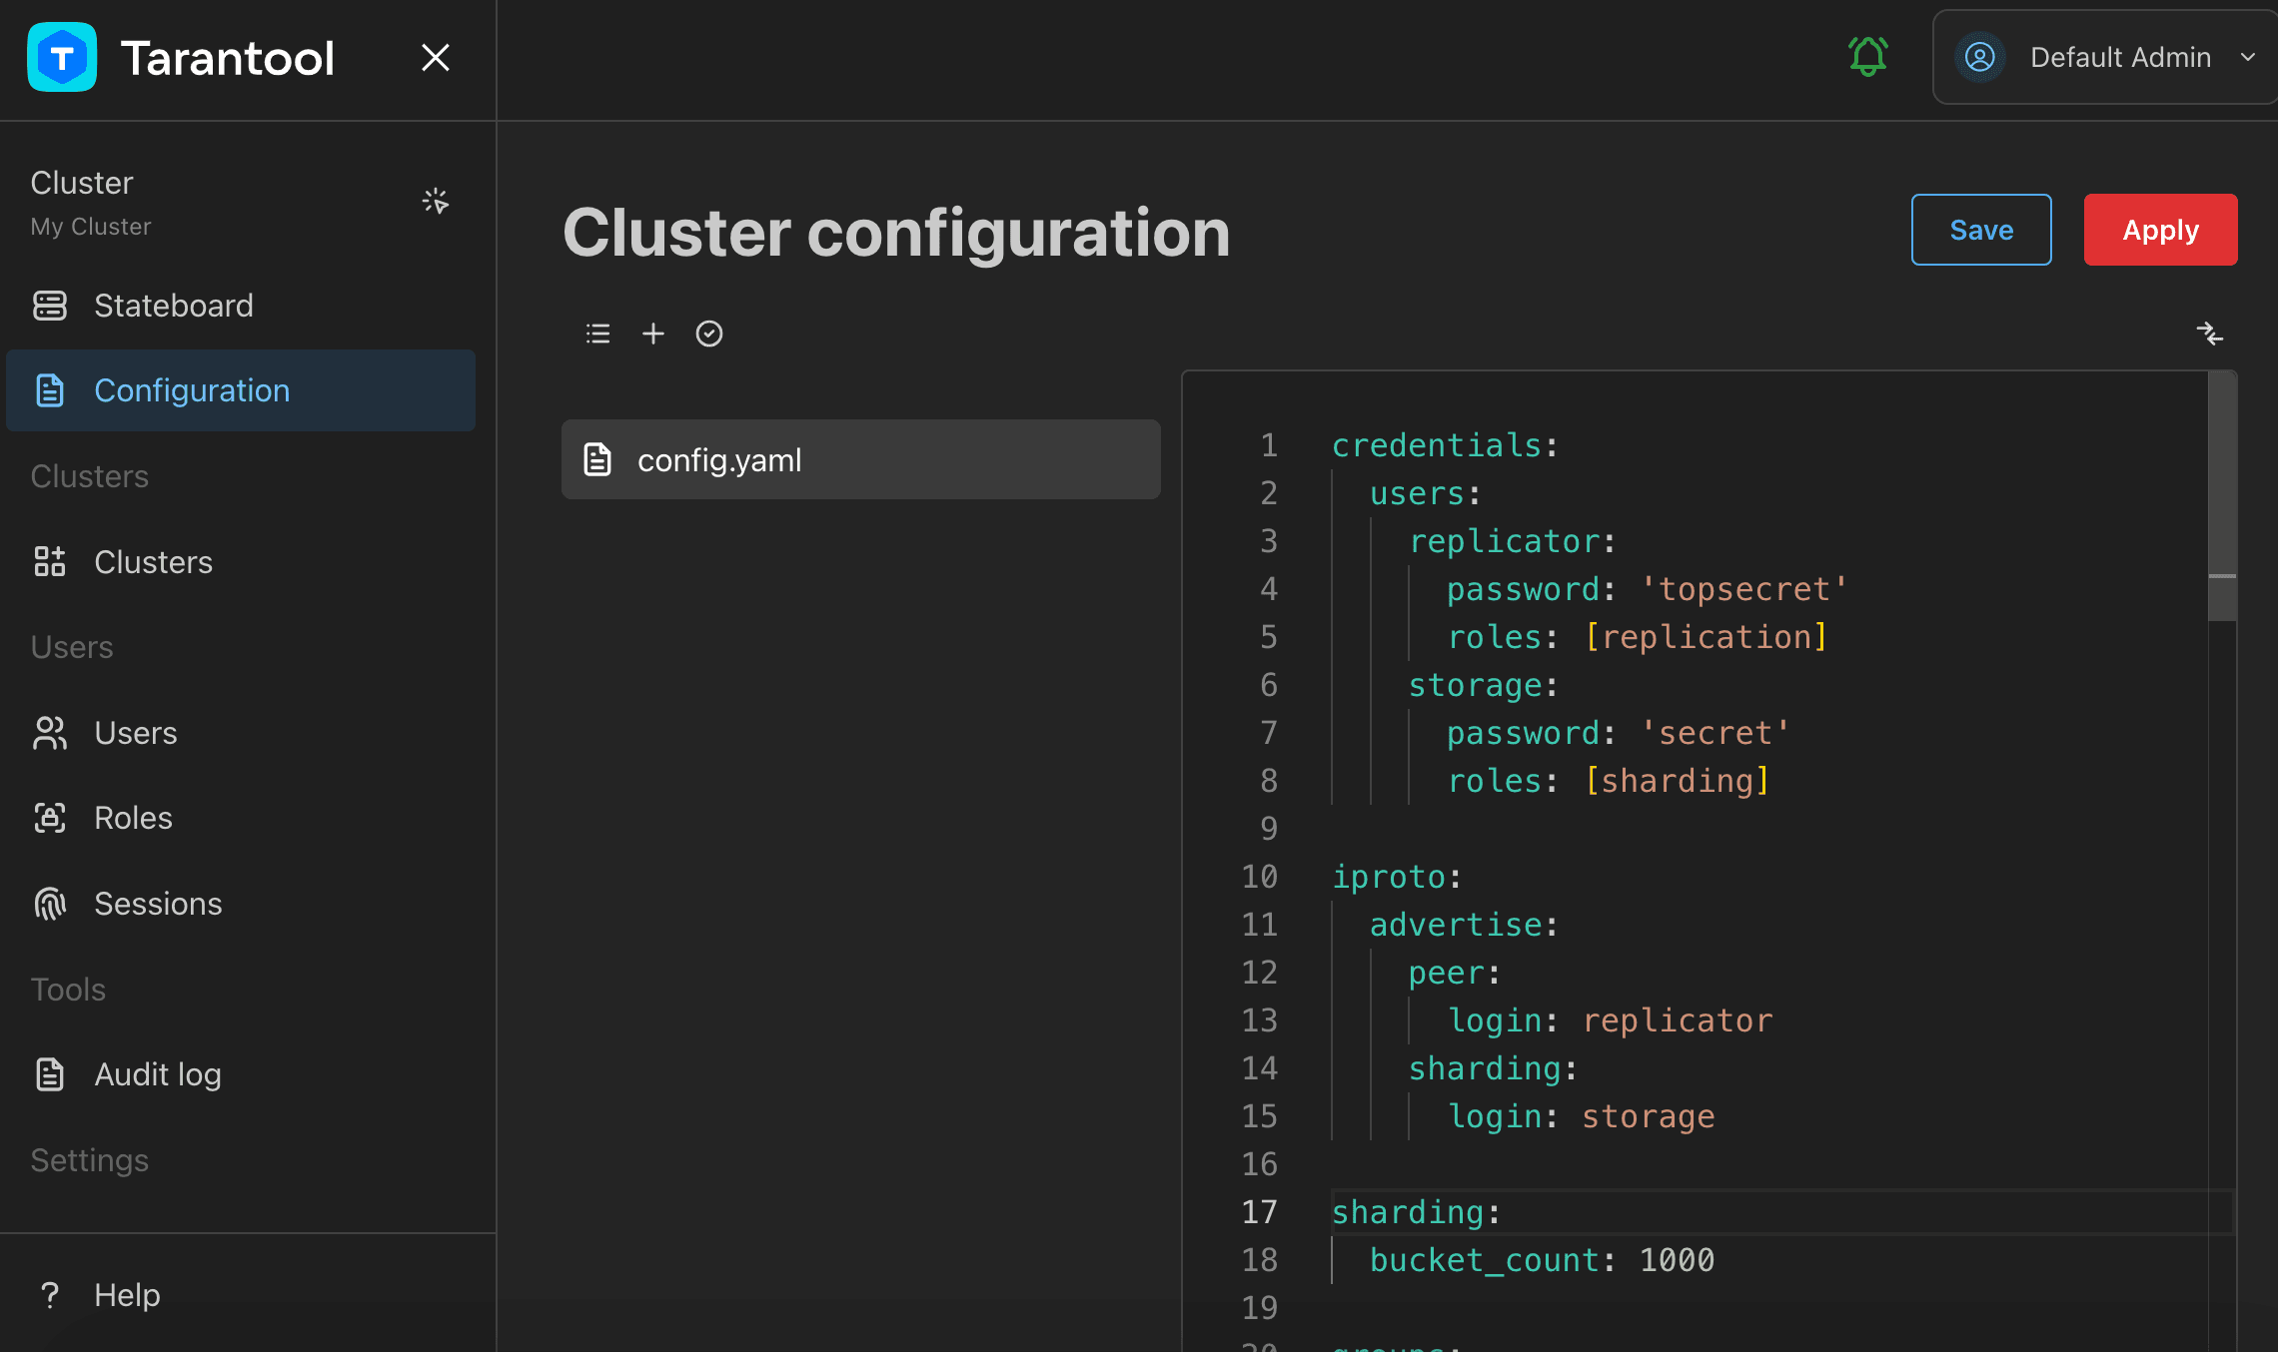Click the 'storage:' key on line 6
This screenshot has height=1352, width=2278.
[x=1483, y=685]
